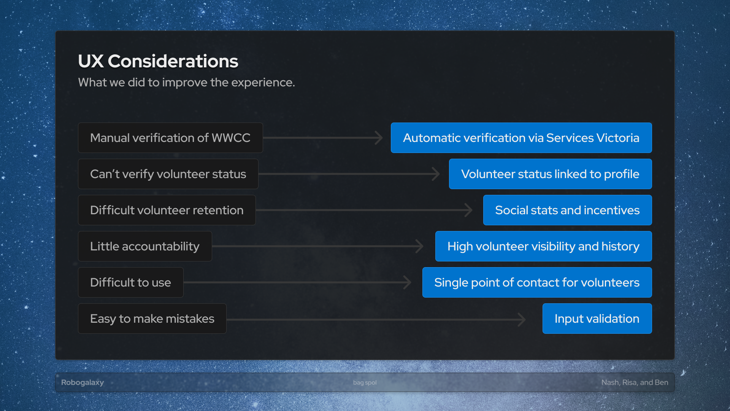Click the Input validation box
This screenshot has height=411, width=730.
tap(597, 319)
